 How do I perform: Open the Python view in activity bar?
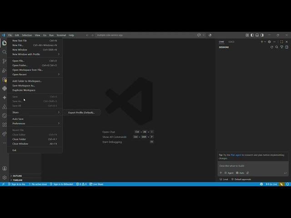click(x=5, y=89)
